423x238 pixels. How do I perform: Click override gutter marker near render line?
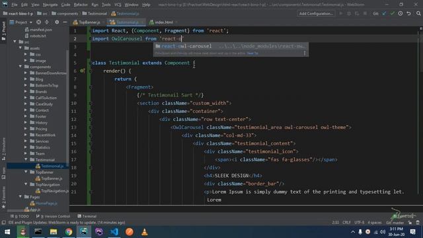(82, 71)
